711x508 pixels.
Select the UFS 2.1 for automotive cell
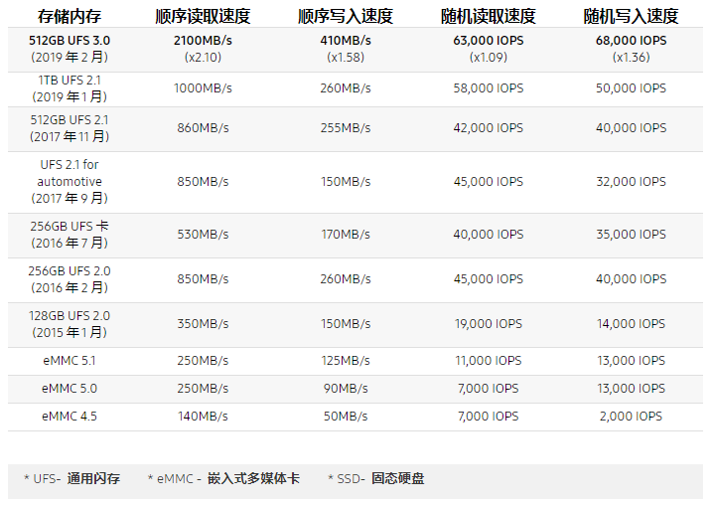click(x=70, y=174)
